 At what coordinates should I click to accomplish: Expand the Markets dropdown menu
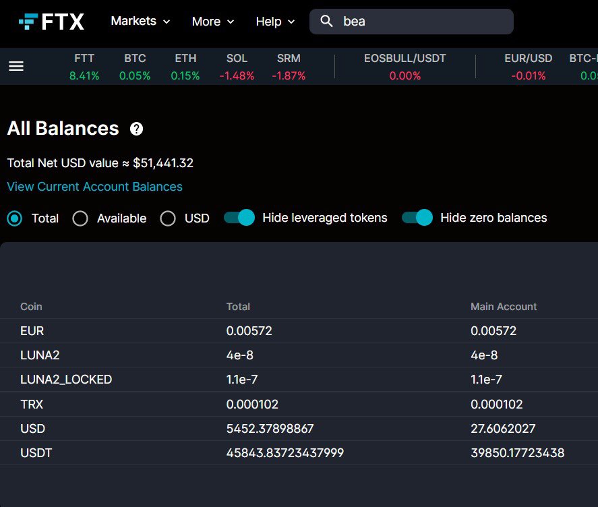coord(140,21)
